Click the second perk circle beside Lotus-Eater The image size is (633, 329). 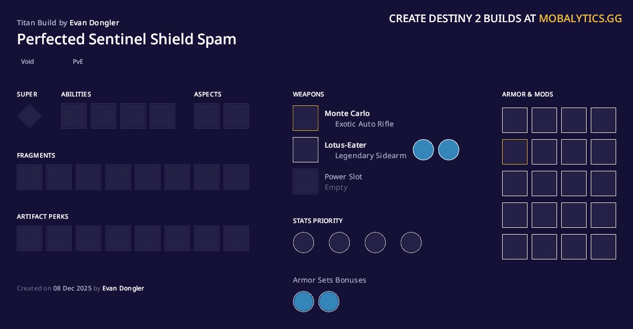[x=448, y=150]
